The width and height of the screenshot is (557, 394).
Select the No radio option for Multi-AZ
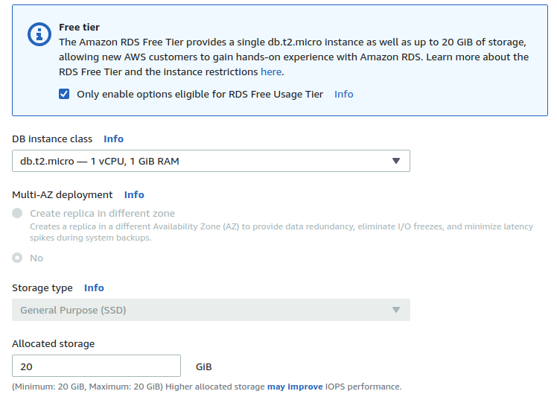click(18, 258)
